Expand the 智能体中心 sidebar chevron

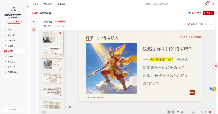pos(23,72)
